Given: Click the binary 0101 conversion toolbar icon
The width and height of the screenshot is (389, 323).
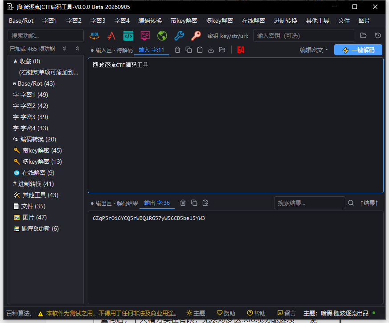Looking at the screenshot, I should pos(94,36).
